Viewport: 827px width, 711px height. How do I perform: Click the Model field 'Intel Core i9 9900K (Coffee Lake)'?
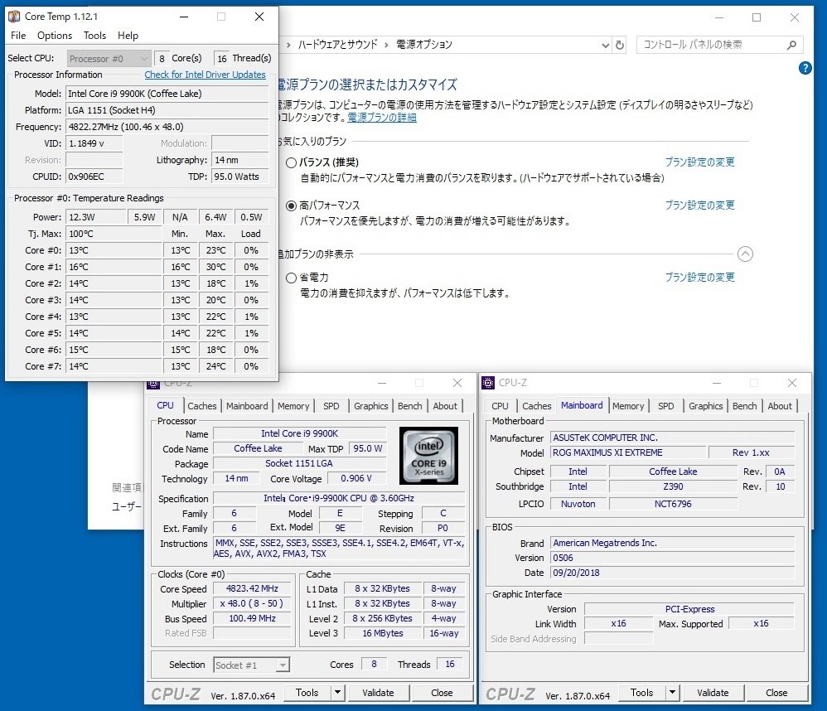167,94
